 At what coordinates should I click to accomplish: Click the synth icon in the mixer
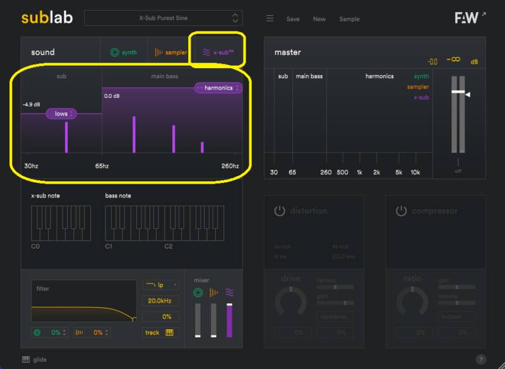(x=198, y=292)
